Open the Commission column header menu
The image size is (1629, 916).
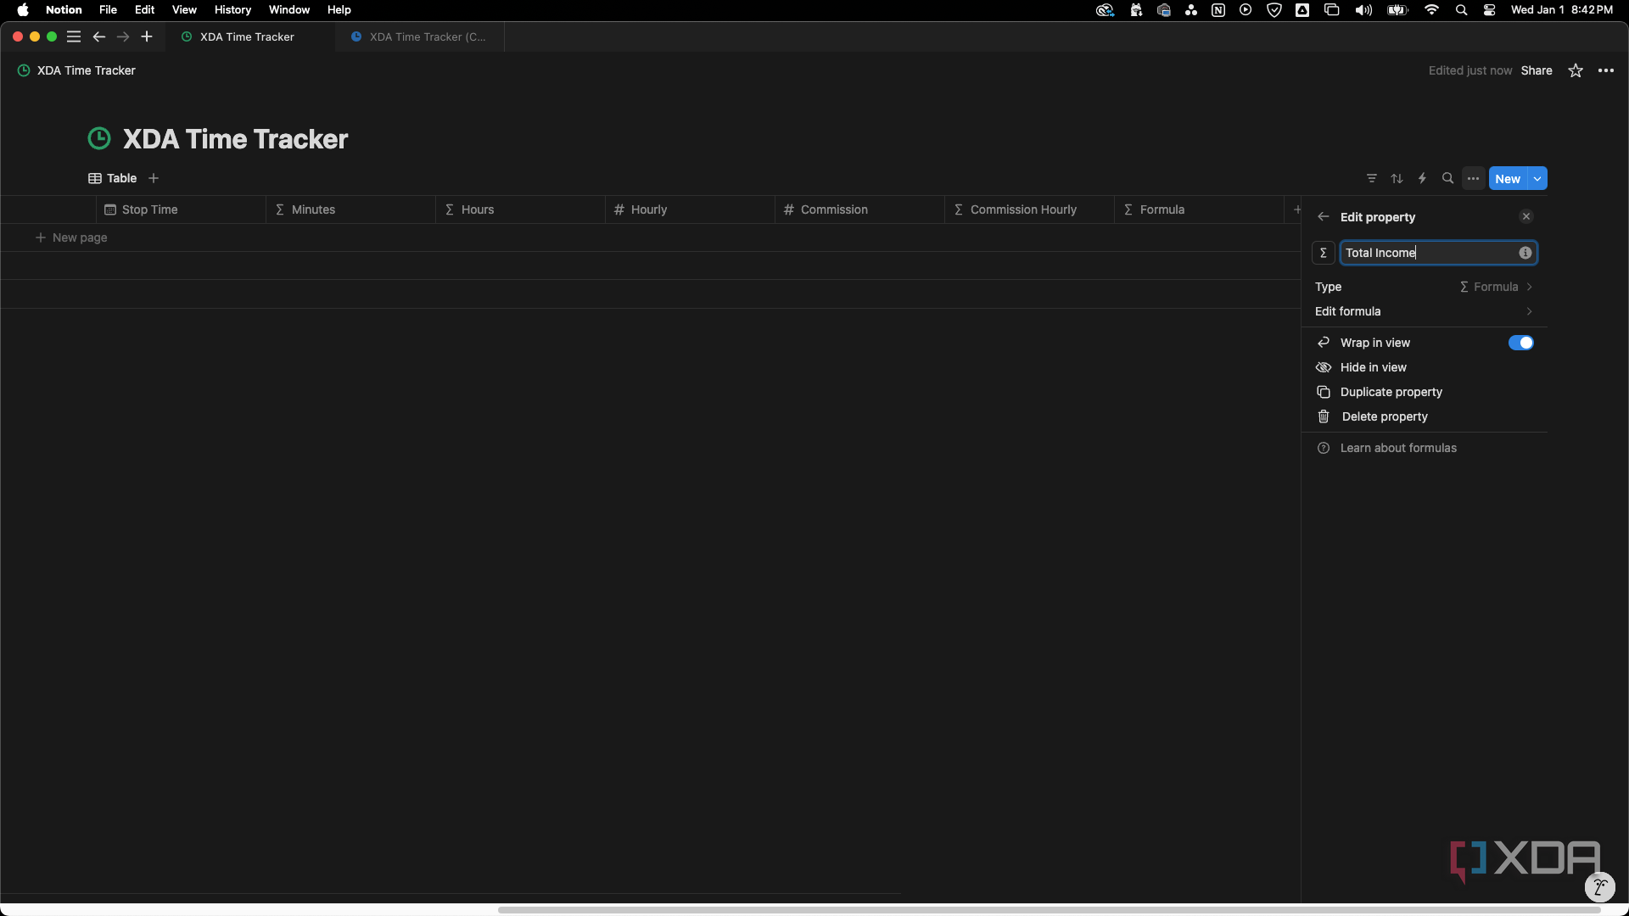tap(859, 209)
